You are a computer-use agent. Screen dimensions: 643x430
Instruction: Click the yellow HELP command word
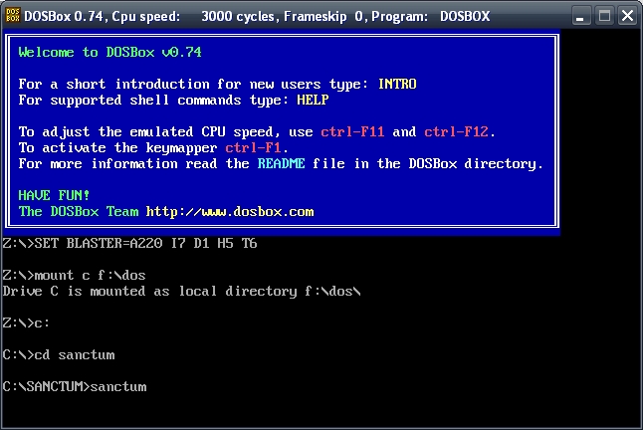313,100
